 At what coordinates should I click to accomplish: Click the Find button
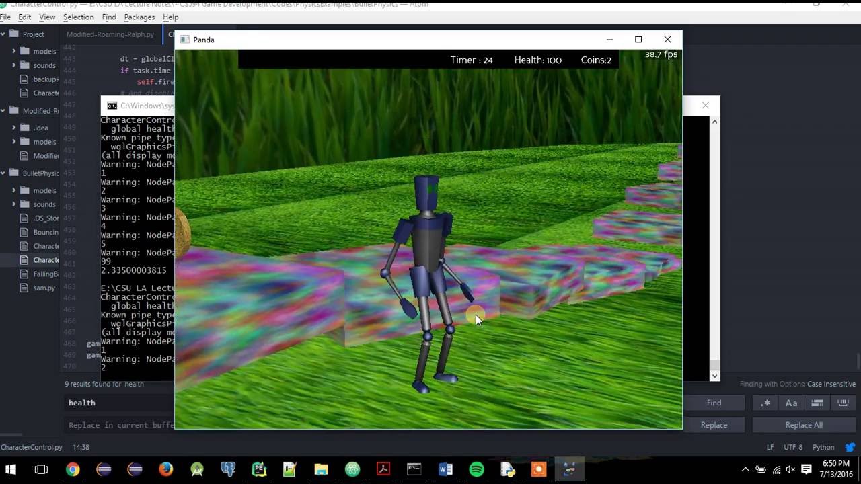click(714, 403)
